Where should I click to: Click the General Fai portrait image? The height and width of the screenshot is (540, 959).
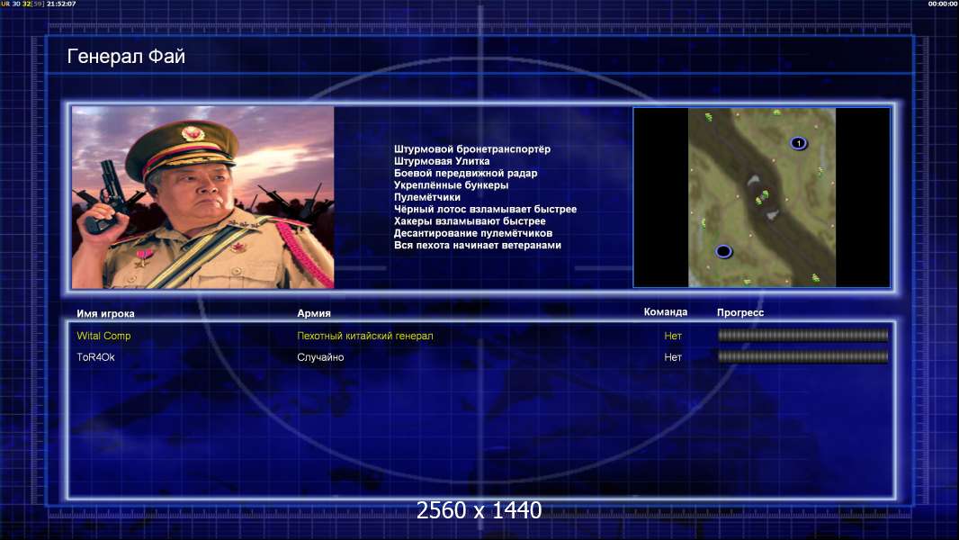(203, 197)
